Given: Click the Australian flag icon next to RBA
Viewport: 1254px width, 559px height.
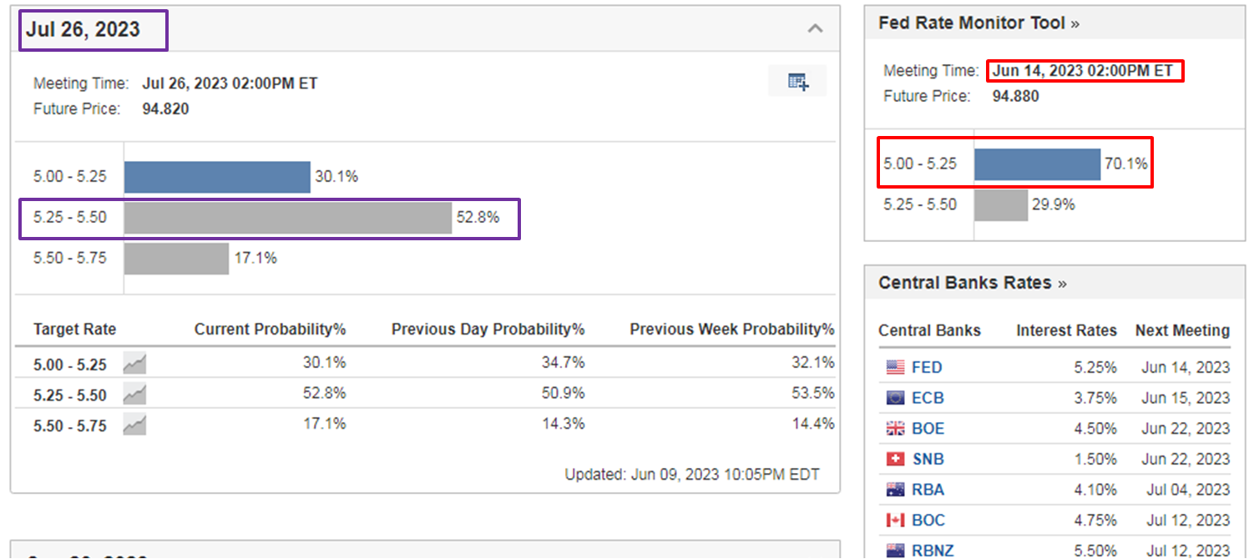Looking at the screenshot, I should pyautogui.click(x=895, y=490).
